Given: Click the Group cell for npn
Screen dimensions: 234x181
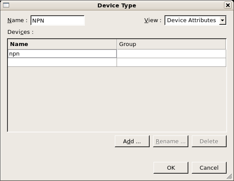Looking at the screenshot, I should point(171,54).
